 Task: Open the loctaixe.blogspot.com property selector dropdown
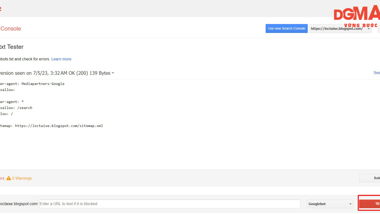340,29
